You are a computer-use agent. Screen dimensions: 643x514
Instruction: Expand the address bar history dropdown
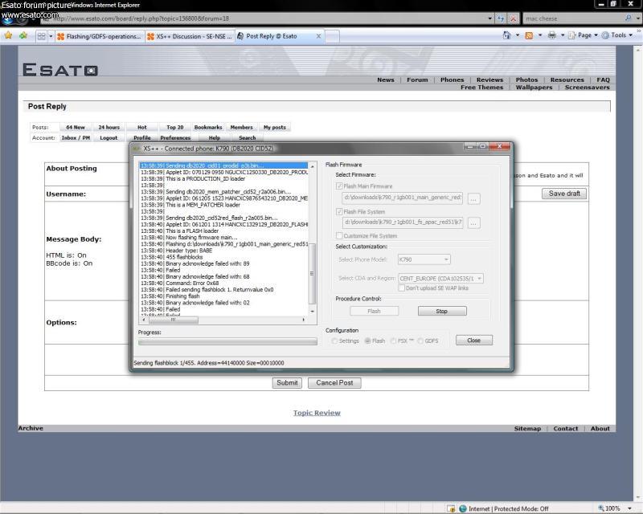point(489,18)
